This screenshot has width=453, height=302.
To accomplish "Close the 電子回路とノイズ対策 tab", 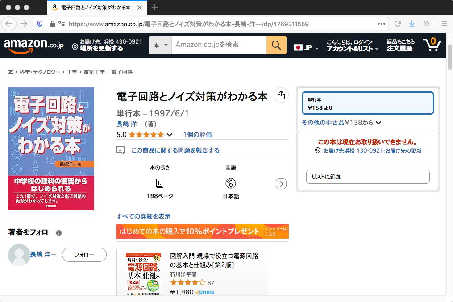I will 140,8.
